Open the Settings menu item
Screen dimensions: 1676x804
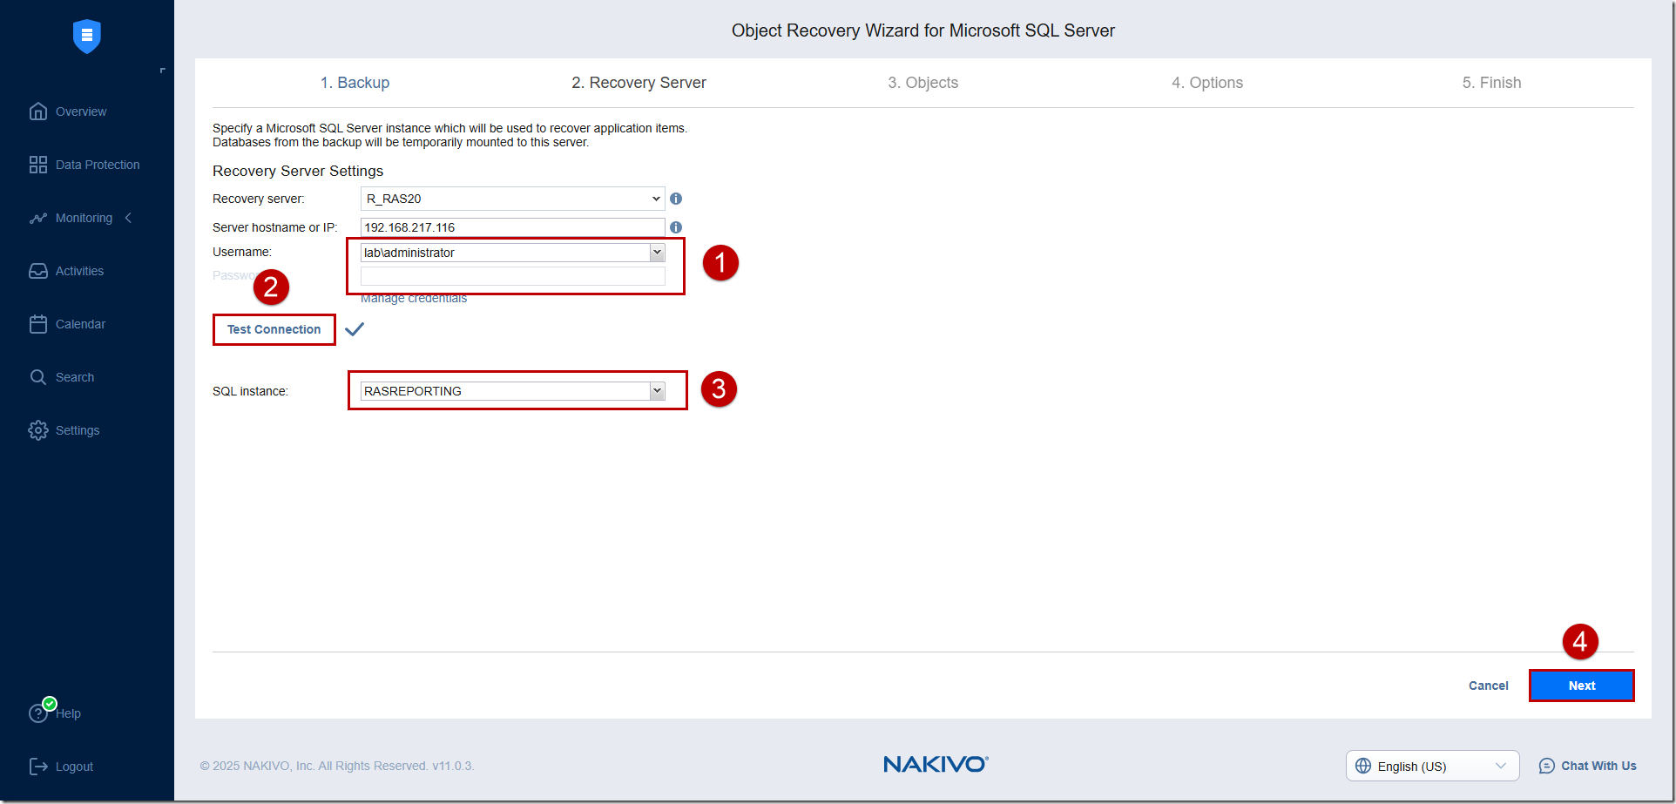pos(78,430)
